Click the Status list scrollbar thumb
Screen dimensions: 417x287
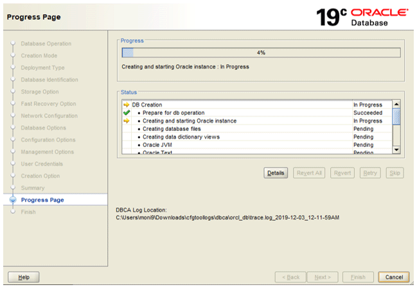(396, 116)
